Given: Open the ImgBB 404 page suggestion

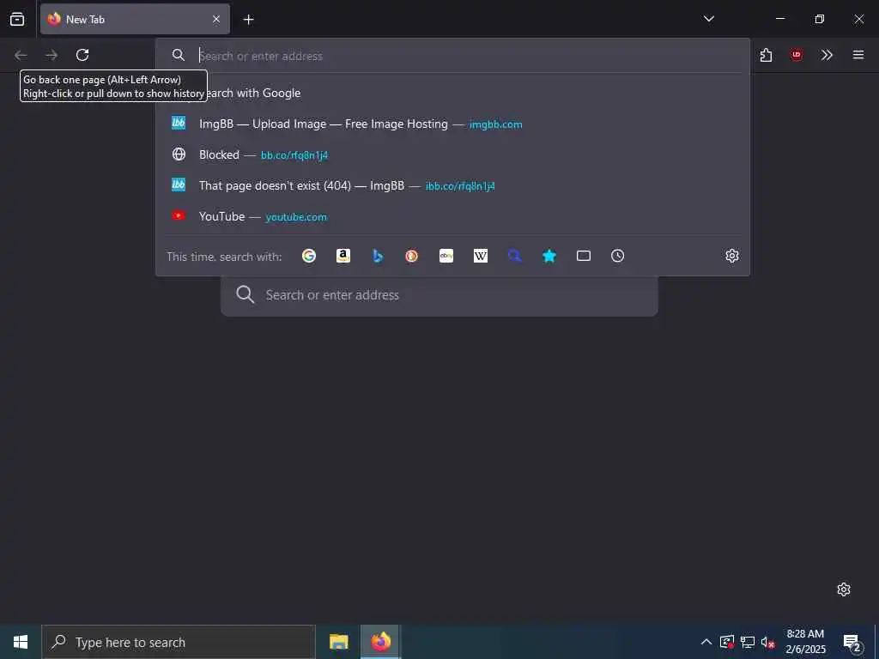Looking at the screenshot, I should (x=452, y=185).
